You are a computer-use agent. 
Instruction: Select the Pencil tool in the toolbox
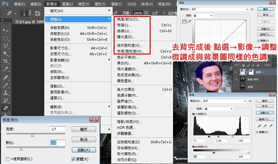coord(6,85)
